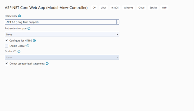Click the C# tag
Image resolution: width=194 pixels, height=111 pixels.
click(x=94, y=8)
